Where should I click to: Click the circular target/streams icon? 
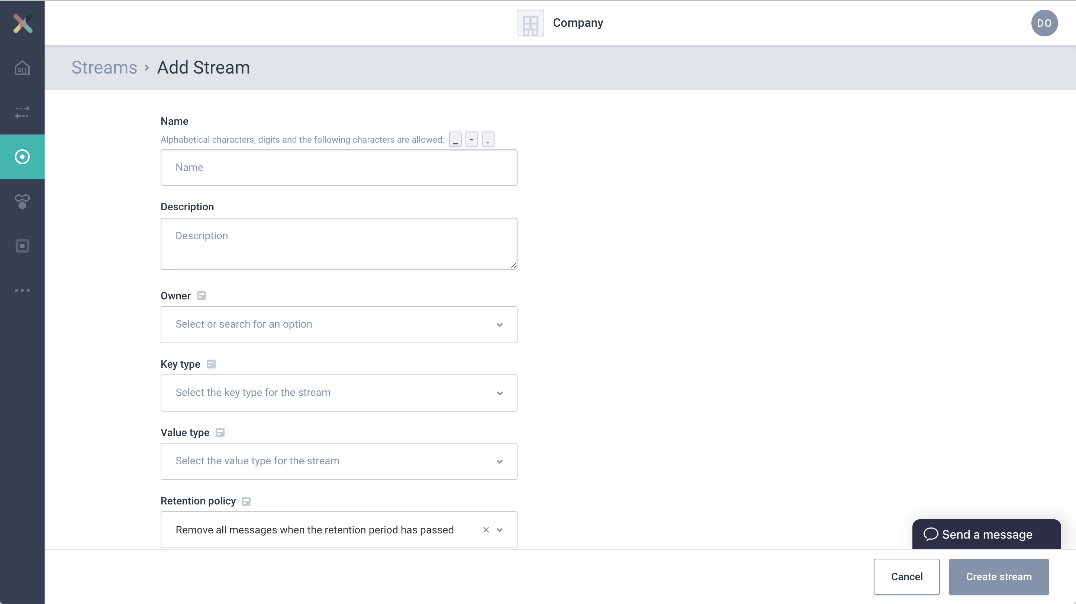tap(22, 156)
